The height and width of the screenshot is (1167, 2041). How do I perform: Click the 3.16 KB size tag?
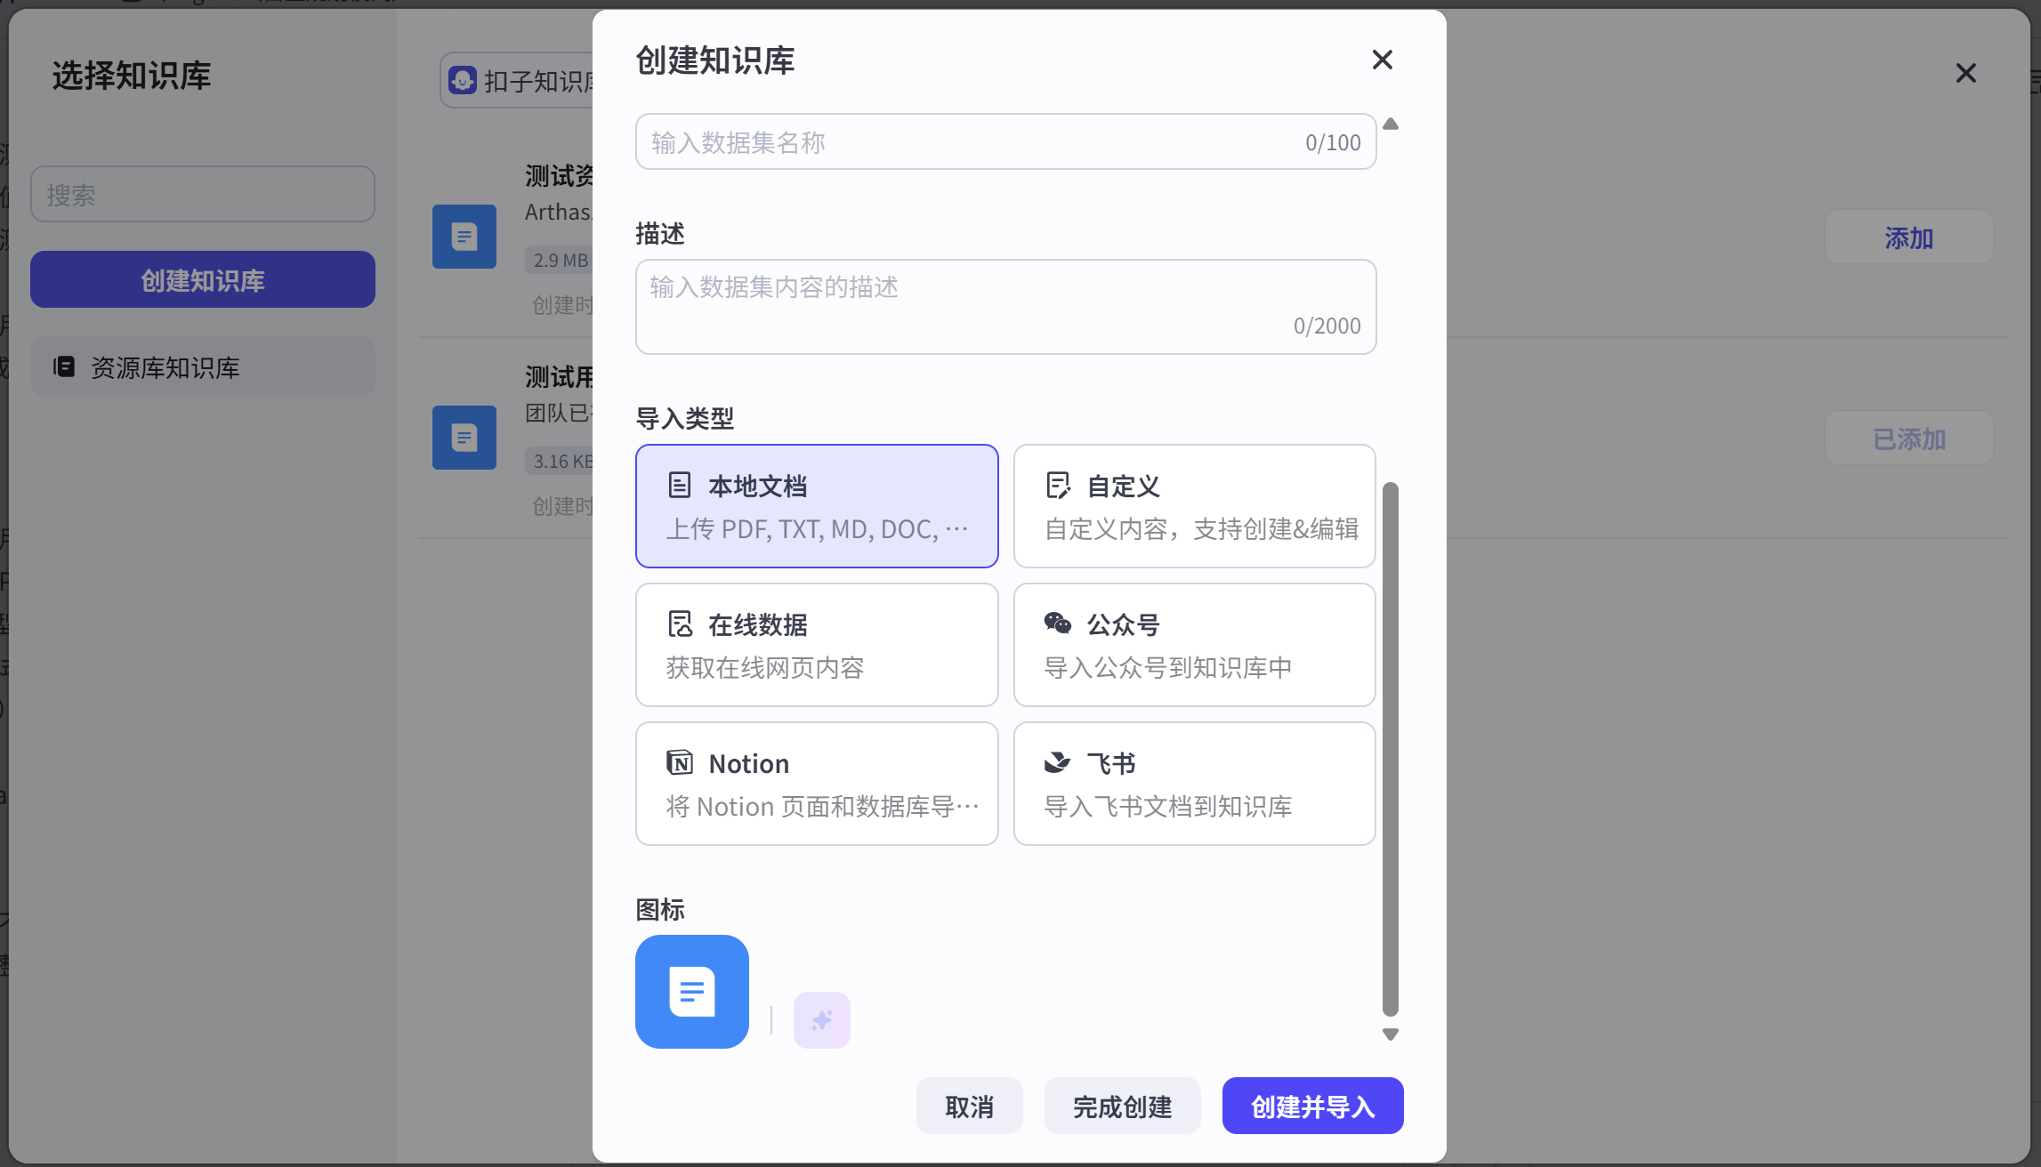[x=561, y=461]
